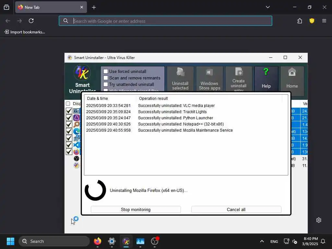Uncheck the magnifier-icon row checkbox
The height and width of the screenshot is (249, 332).
pos(69,124)
